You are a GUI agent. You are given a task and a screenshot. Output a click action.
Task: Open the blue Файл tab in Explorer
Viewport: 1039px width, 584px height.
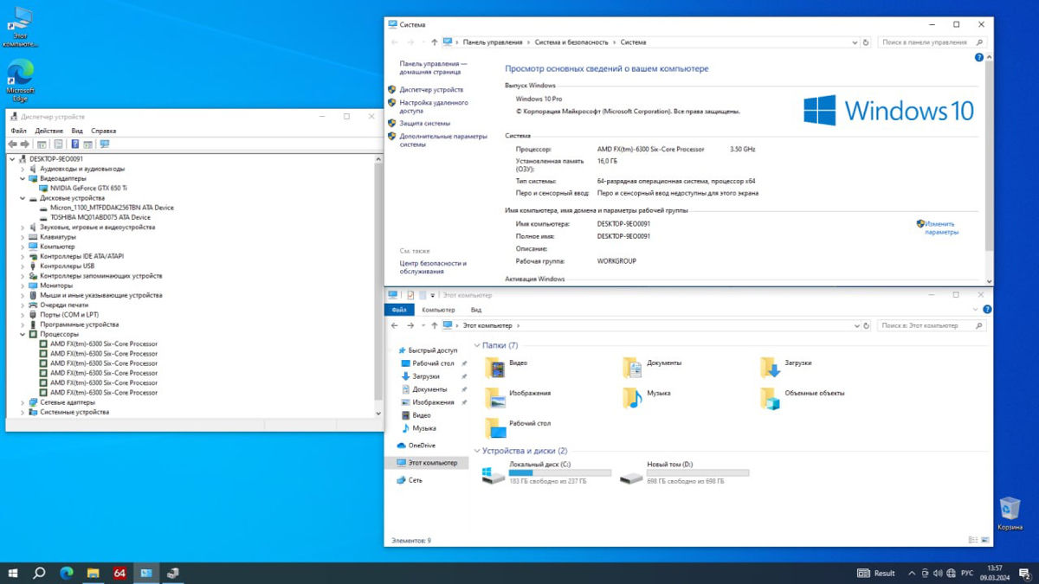pos(399,310)
